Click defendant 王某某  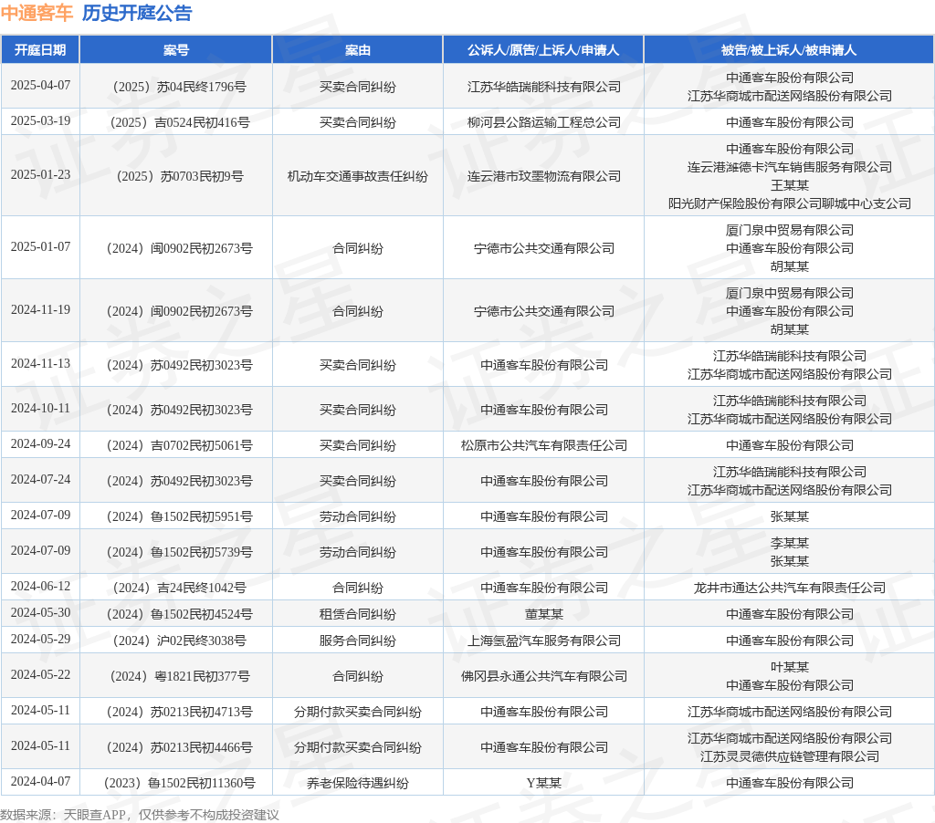(x=790, y=185)
